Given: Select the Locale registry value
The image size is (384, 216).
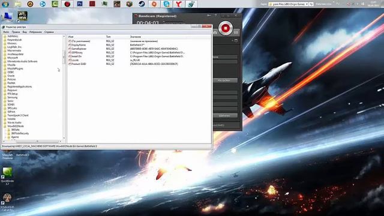Looking at the screenshot, I should coord(75,60).
